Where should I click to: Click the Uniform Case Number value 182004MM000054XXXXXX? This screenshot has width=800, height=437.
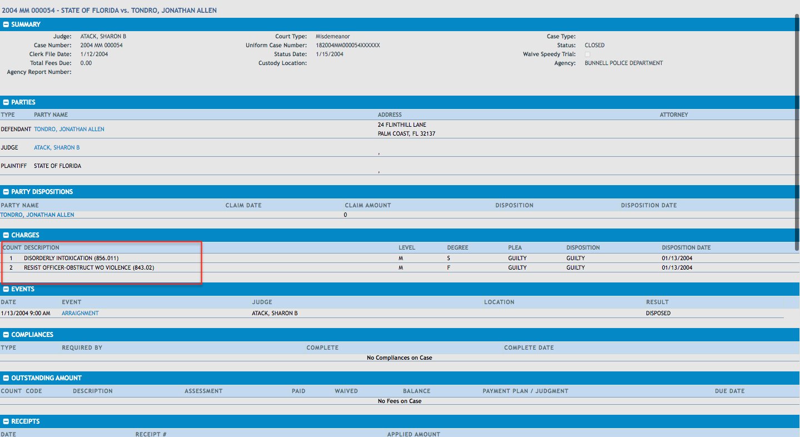tap(348, 45)
